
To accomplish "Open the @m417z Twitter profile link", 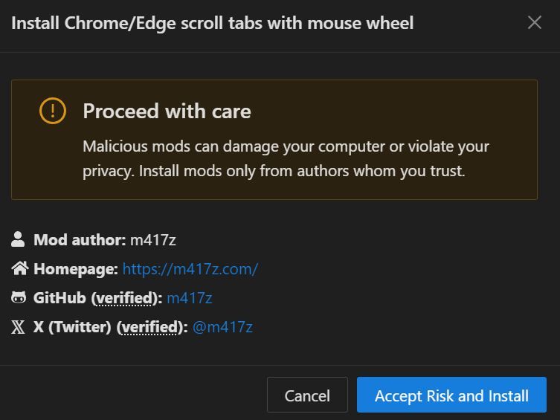I will coord(222,326).
